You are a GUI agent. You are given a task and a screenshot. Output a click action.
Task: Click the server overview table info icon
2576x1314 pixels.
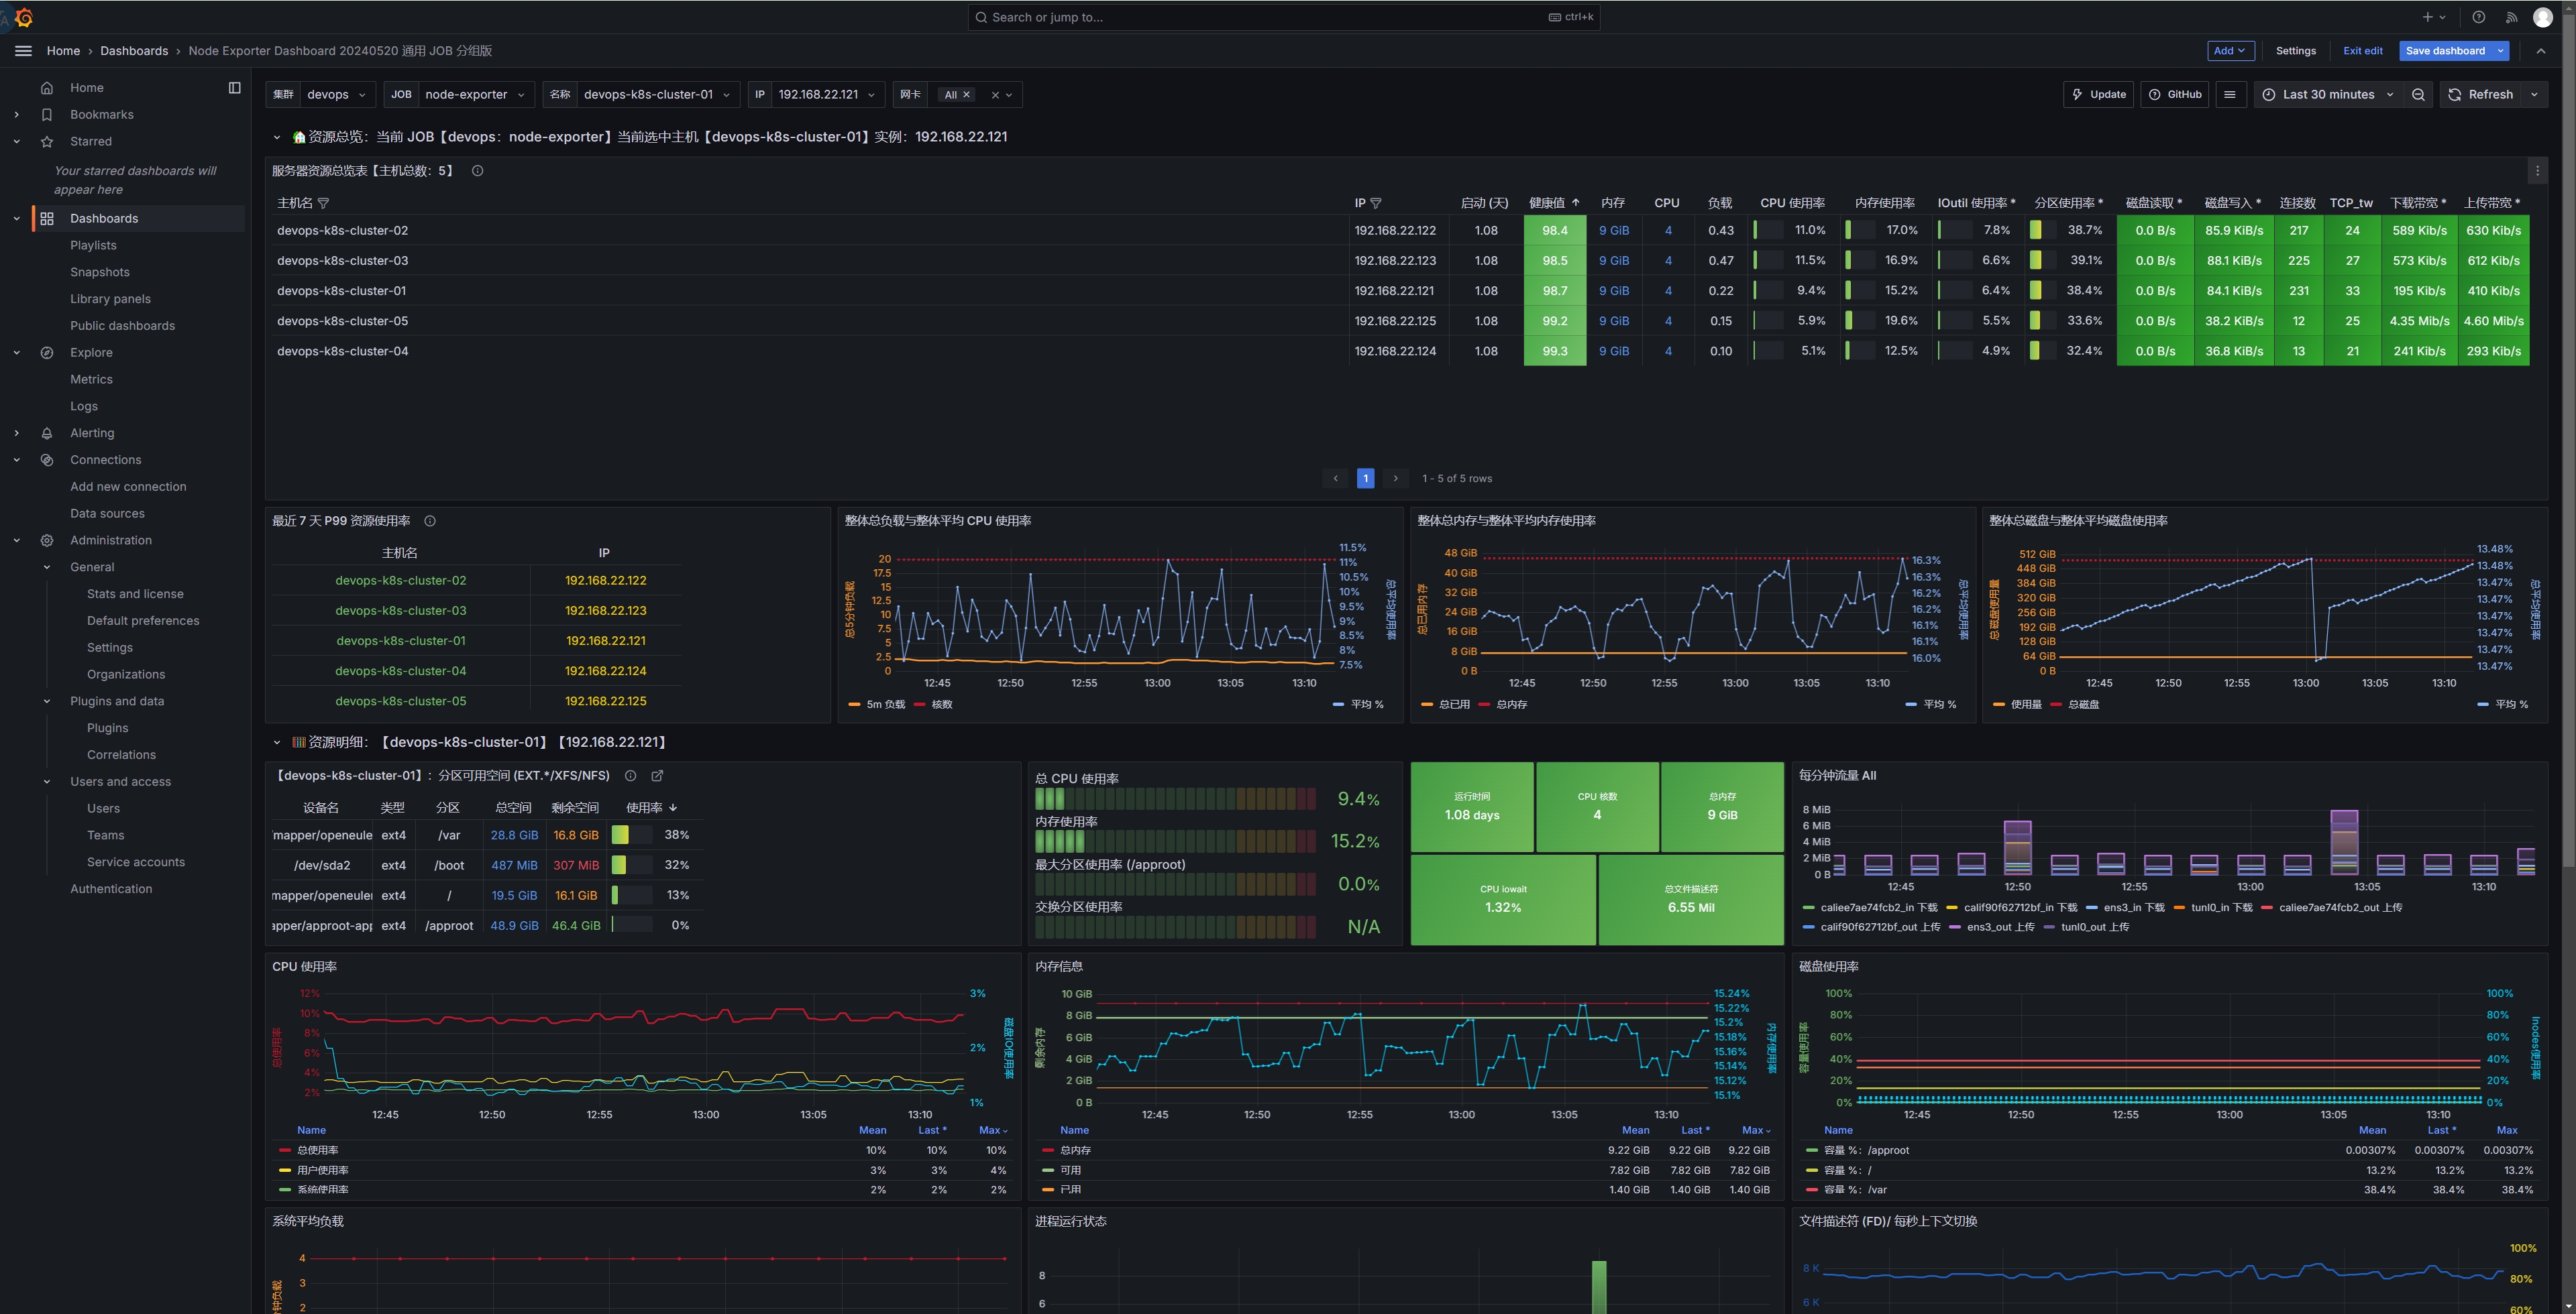(478, 171)
